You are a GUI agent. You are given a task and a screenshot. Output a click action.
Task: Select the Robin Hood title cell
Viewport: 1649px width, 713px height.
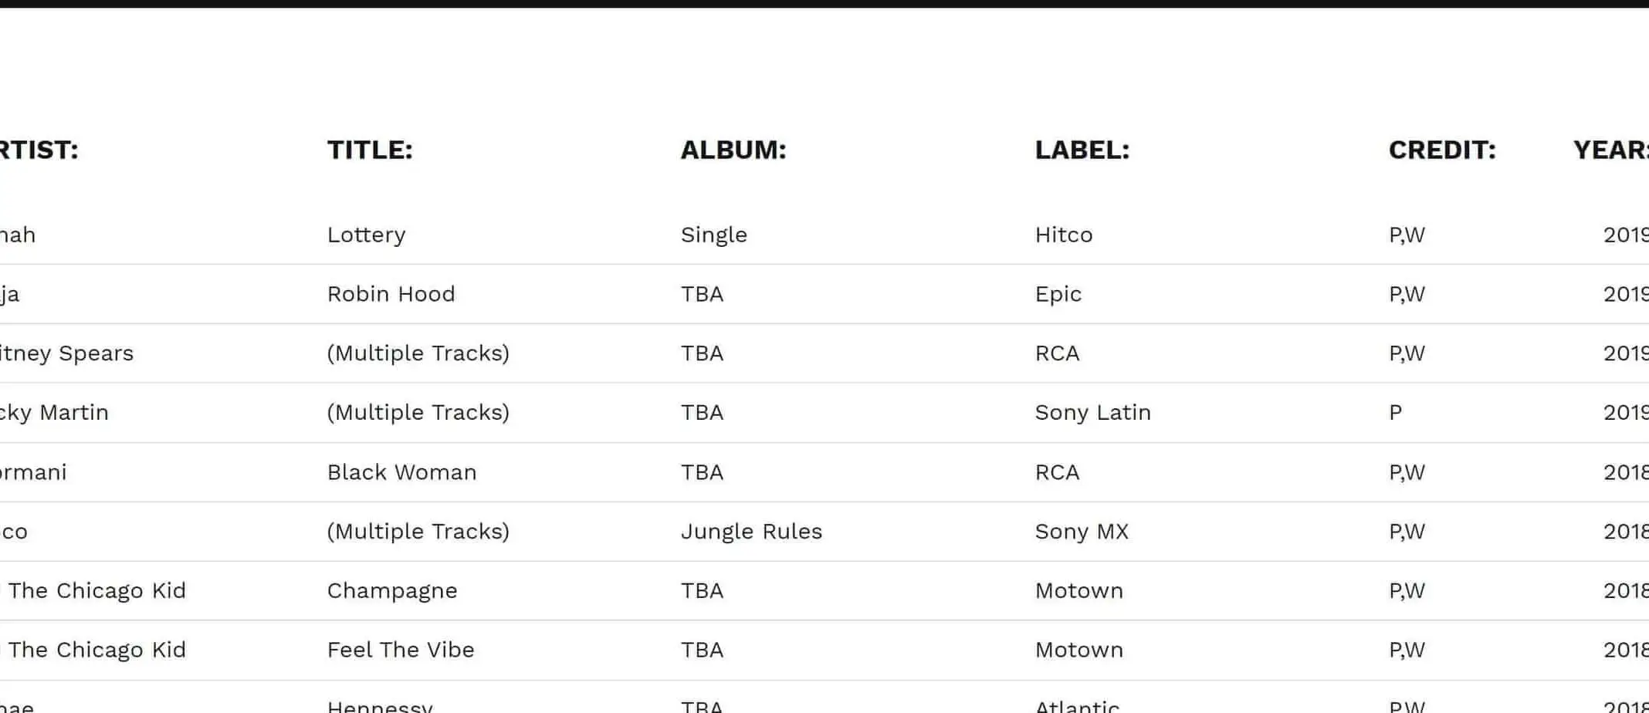pos(391,294)
